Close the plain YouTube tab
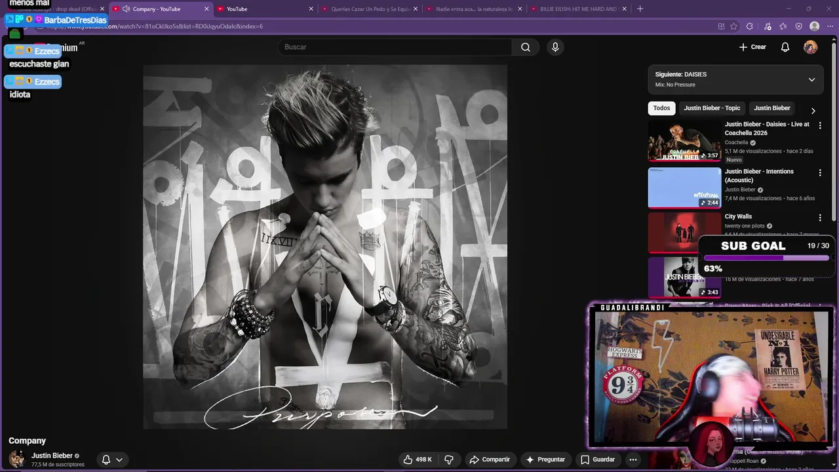The height and width of the screenshot is (472, 839). [x=311, y=9]
